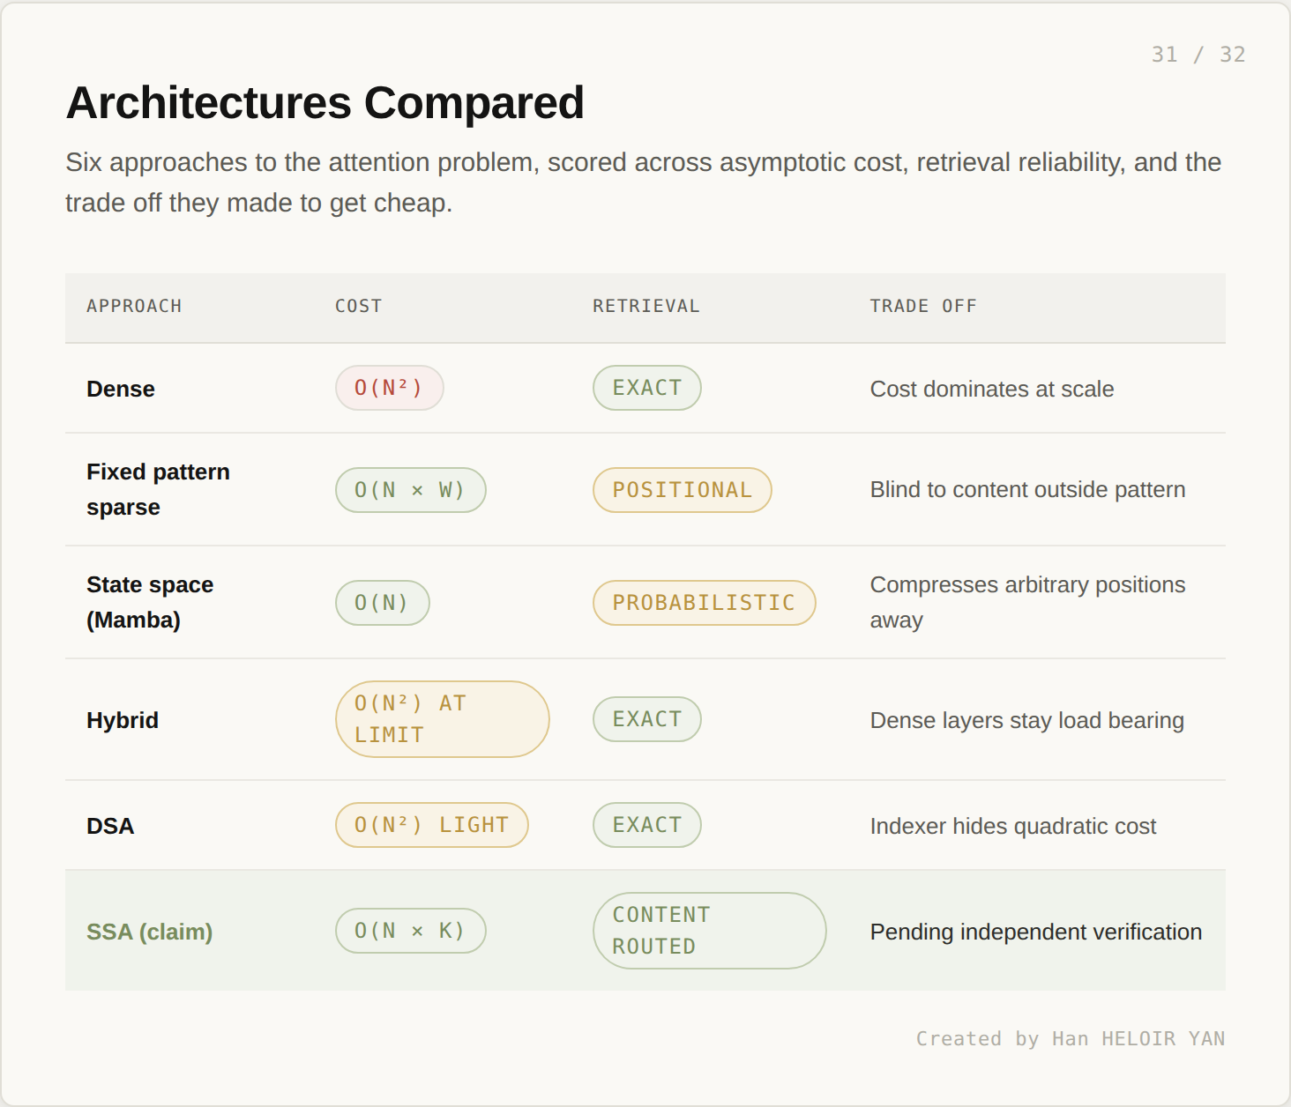The width and height of the screenshot is (1291, 1107).
Task: Click 'Blind to content outside pattern'
Action: (1027, 489)
